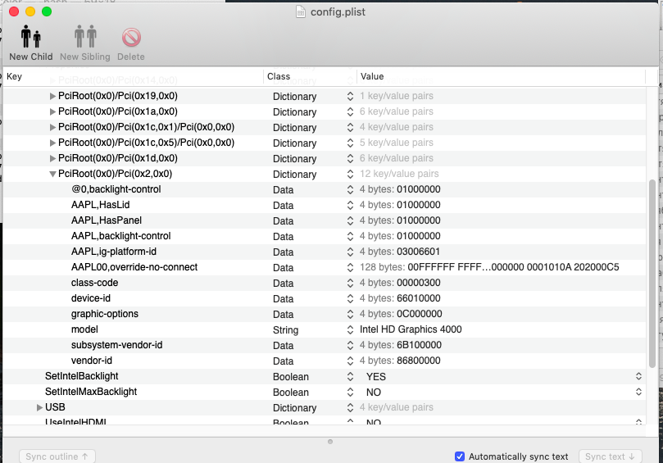Click the Delete toolbar icon
Viewport: 663px width, 463px height.
131,37
